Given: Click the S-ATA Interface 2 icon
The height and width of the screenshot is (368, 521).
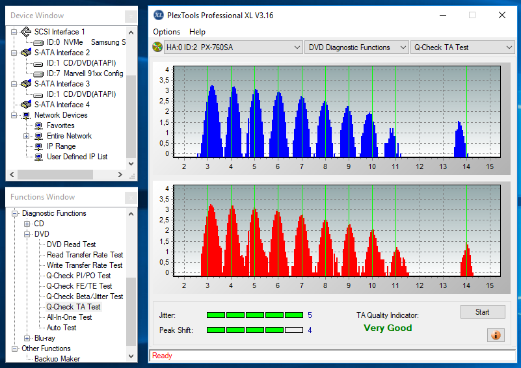Looking at the screenshot, I should 26,53.
